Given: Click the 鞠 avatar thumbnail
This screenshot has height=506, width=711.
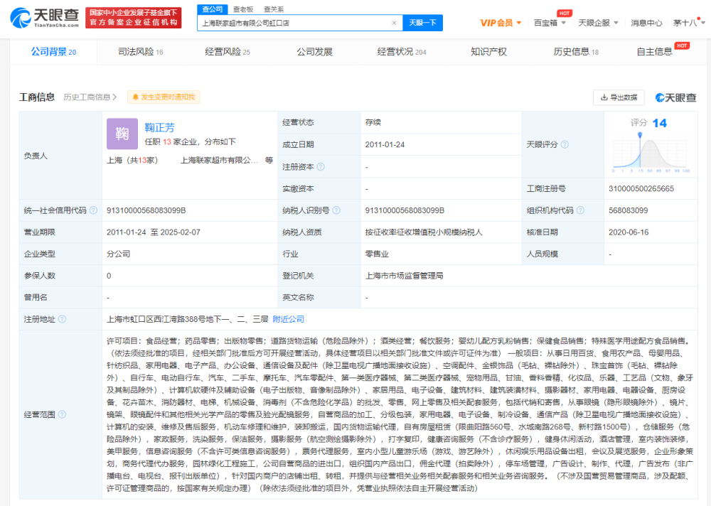Looking at the screenshot, I should (x=122, y=134).
